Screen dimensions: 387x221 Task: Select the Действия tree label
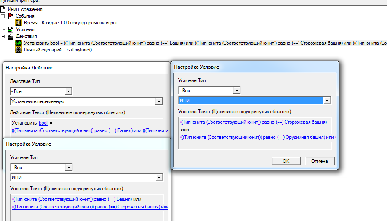[26, 36]
